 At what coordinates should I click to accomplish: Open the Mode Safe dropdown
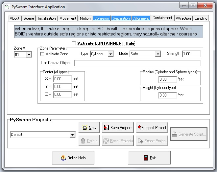click(x=158, y=54)
